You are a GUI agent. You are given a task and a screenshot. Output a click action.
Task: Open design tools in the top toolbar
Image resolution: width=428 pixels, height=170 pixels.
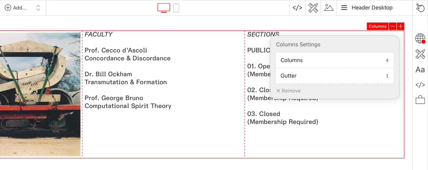[x=313, y=7]
